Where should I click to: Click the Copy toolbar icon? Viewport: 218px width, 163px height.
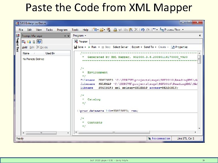(x=125, y=30)
